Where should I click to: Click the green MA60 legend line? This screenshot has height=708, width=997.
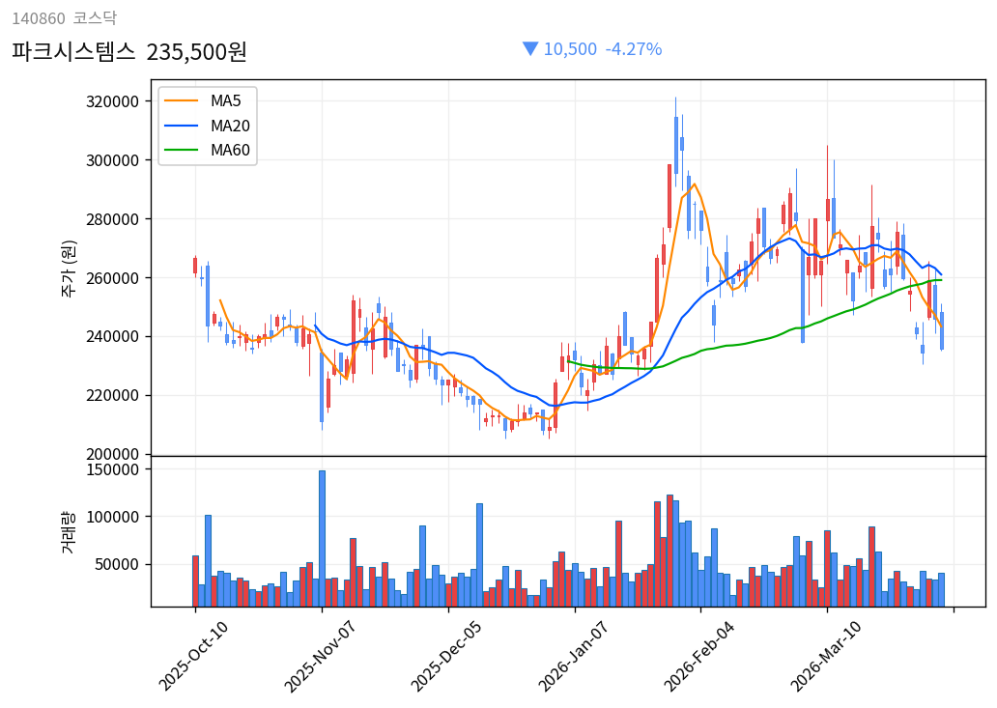pyautogui.click(x=181, y=150)
